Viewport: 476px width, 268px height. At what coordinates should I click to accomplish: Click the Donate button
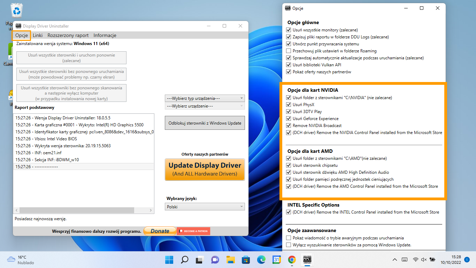click(x=160, y=231)
